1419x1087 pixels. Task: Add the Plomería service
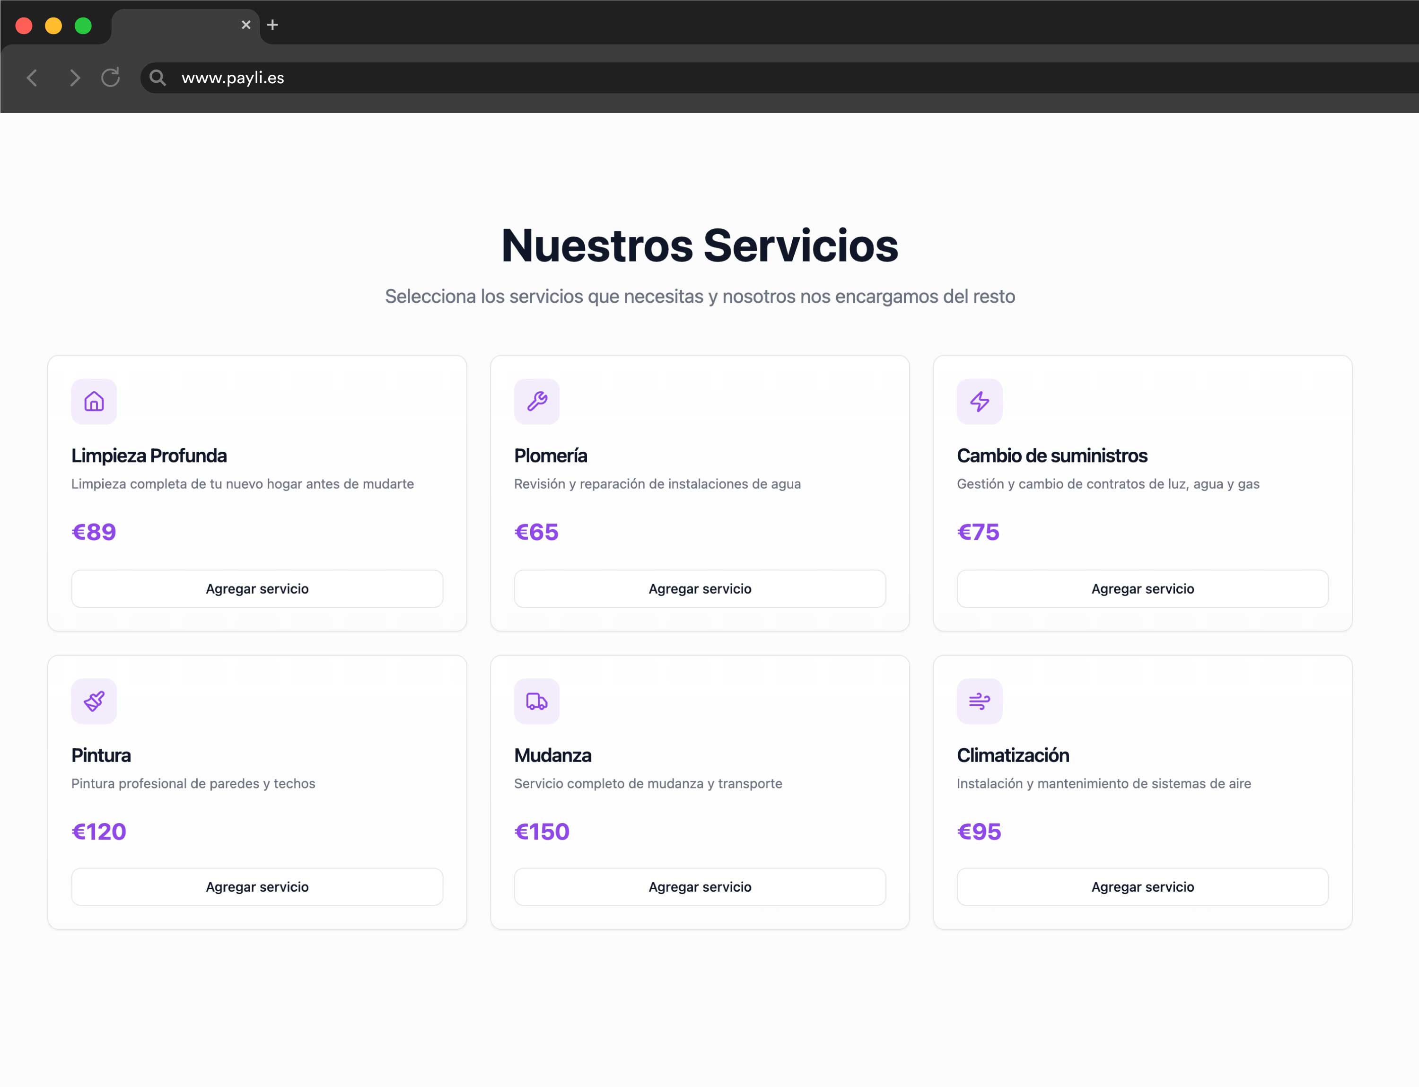(700, 588)
